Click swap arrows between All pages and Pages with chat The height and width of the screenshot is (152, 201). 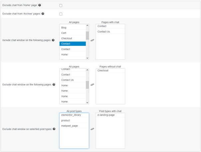tap(92, 40)
